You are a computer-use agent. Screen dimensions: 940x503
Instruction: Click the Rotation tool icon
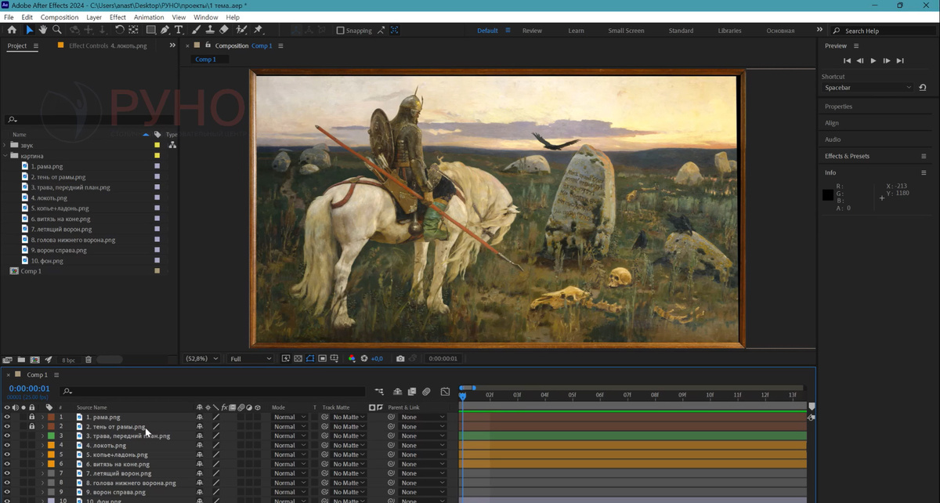pyautogui.click(x=119, y=30)
